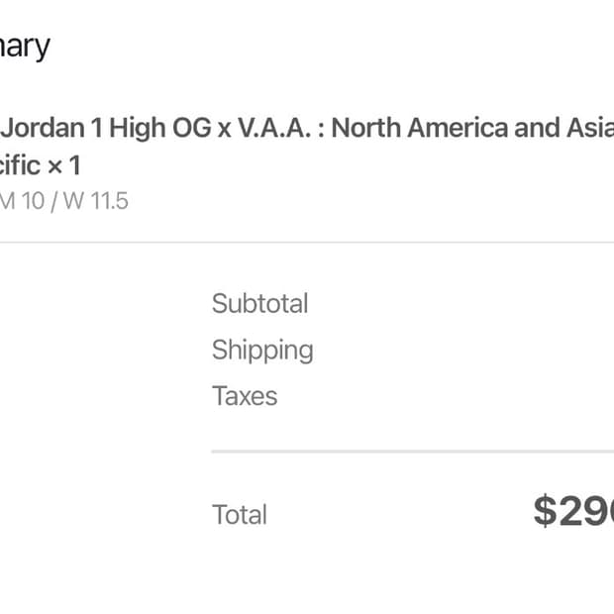Click the W 11.5 women's size text
Viewport: 614px width, 614px height.
click(96, 201)
